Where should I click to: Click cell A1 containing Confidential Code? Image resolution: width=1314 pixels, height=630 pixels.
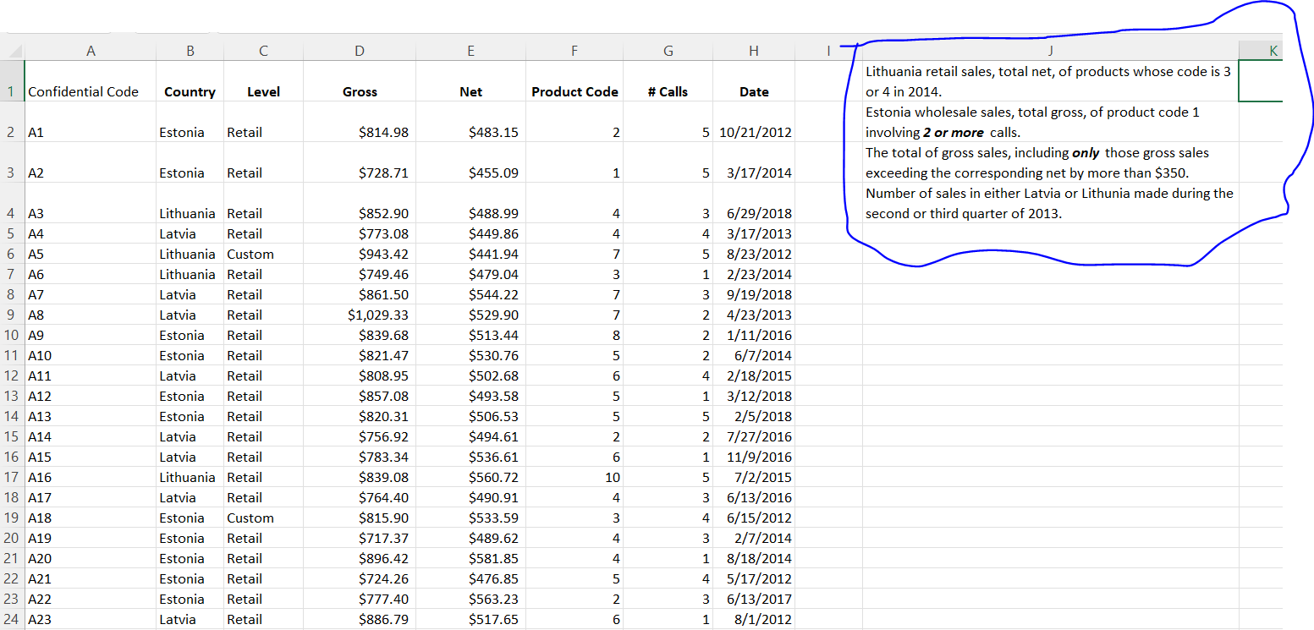pyautogui.click(x=91, y=91)
